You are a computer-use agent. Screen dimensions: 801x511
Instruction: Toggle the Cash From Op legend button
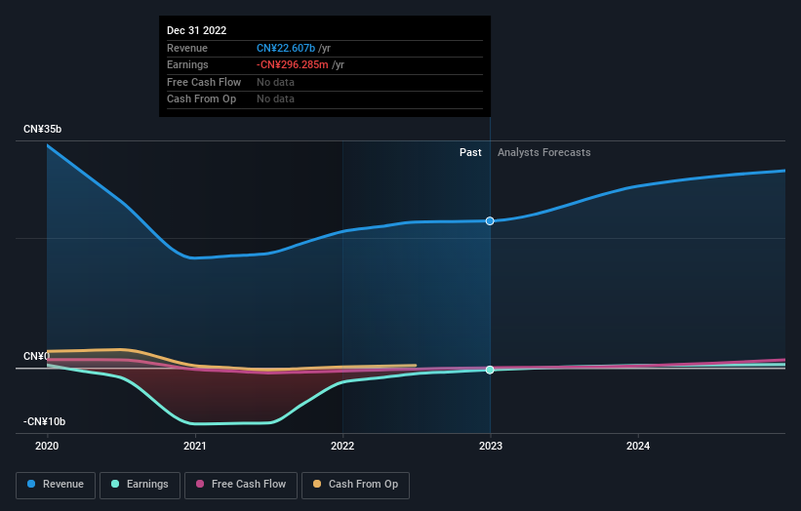coord(355,485)
